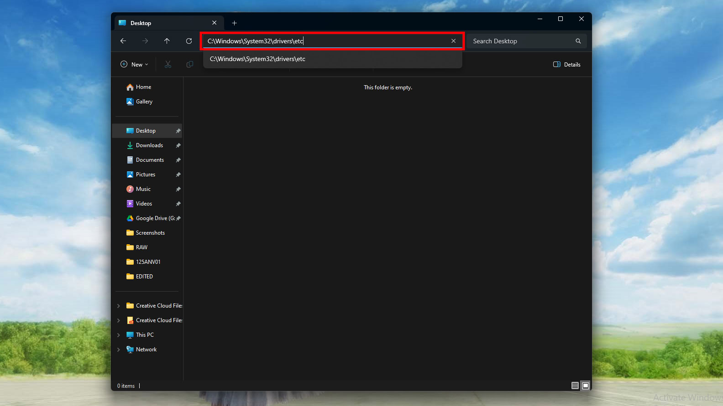Expand Creative Cloud Files with plain folder icon

[119, 306]
